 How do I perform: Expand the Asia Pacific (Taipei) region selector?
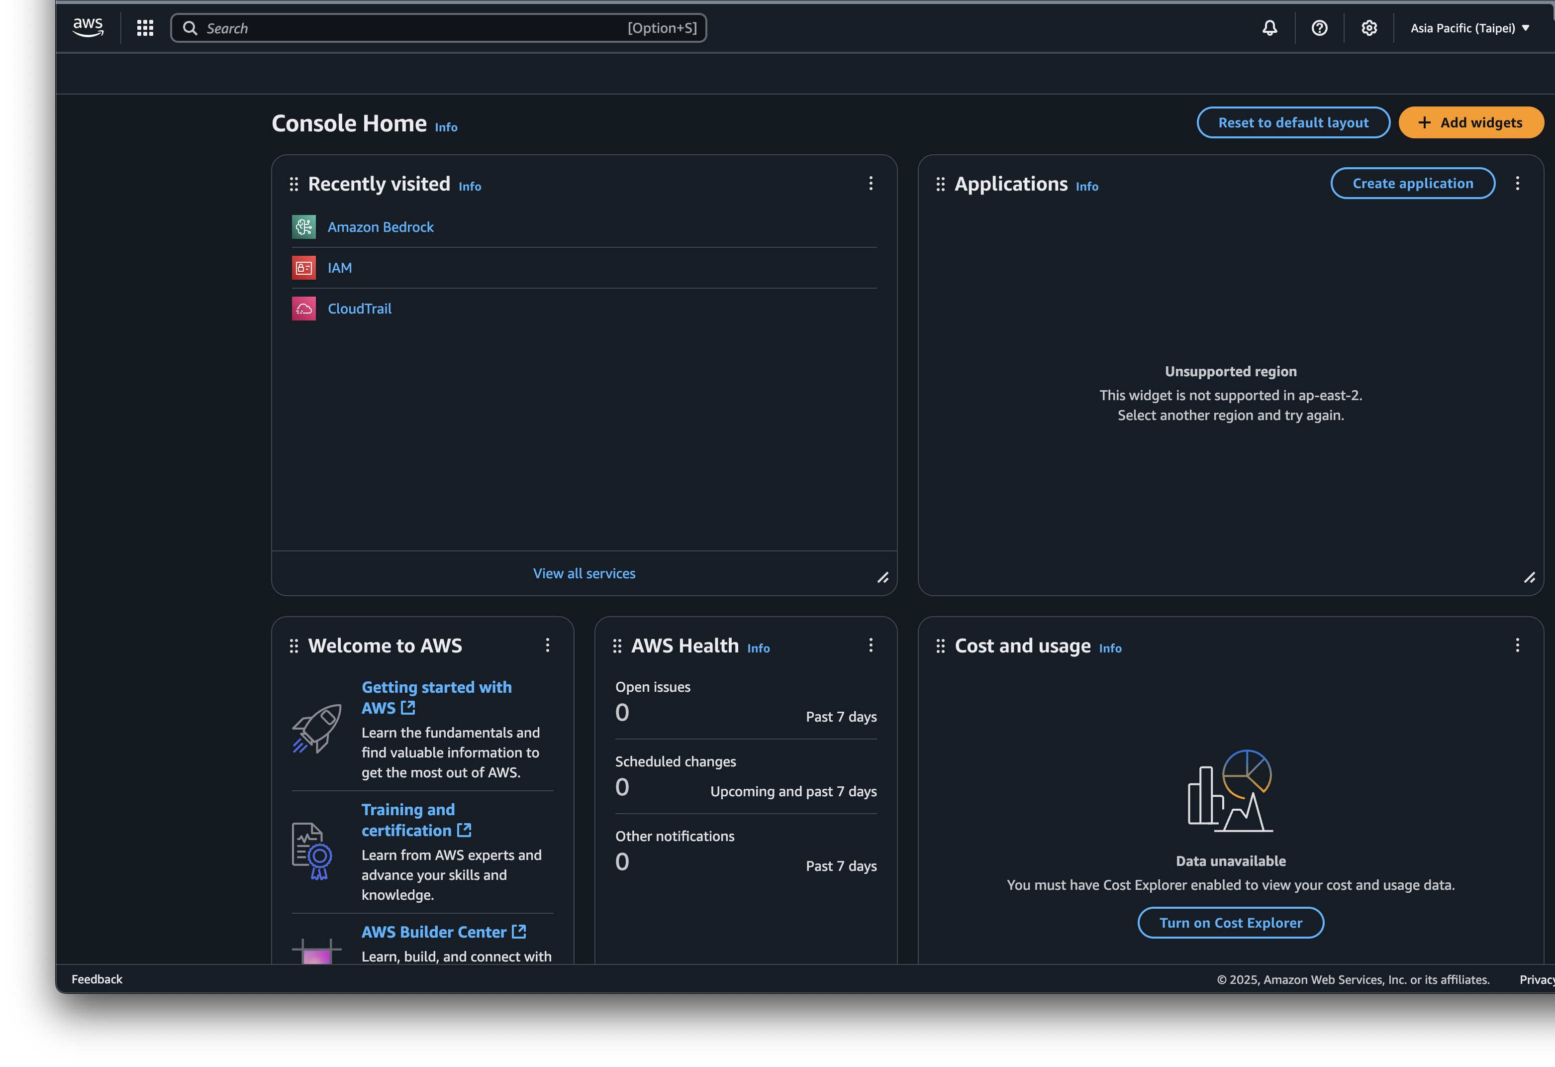point(1470,28)
